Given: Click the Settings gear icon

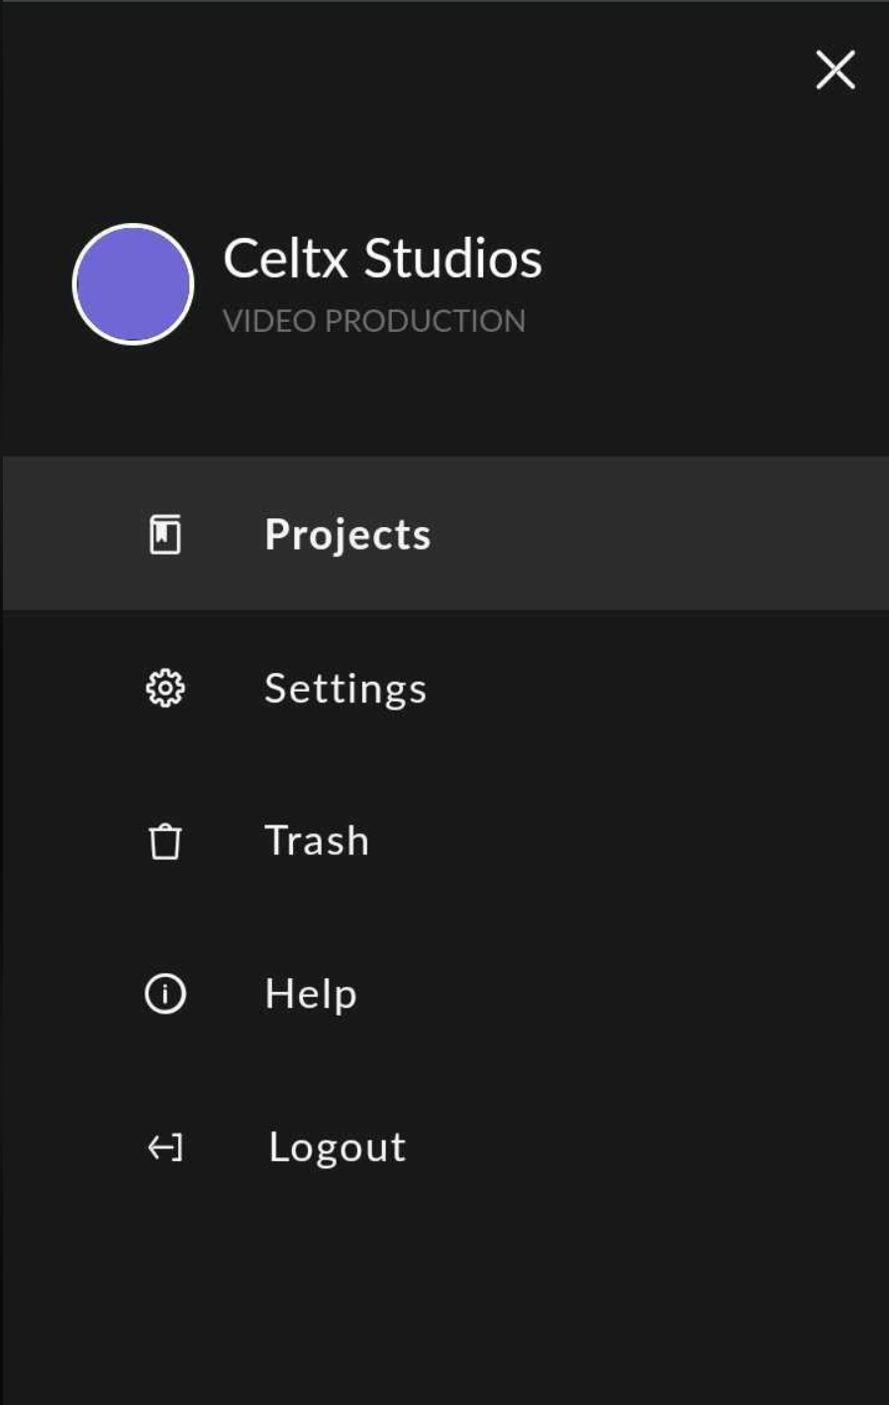Looking at the screenshot, I should pos(165,688).
